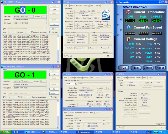Open About tab in top CPU-Z window
168x134 pixels.
(98, 6)
